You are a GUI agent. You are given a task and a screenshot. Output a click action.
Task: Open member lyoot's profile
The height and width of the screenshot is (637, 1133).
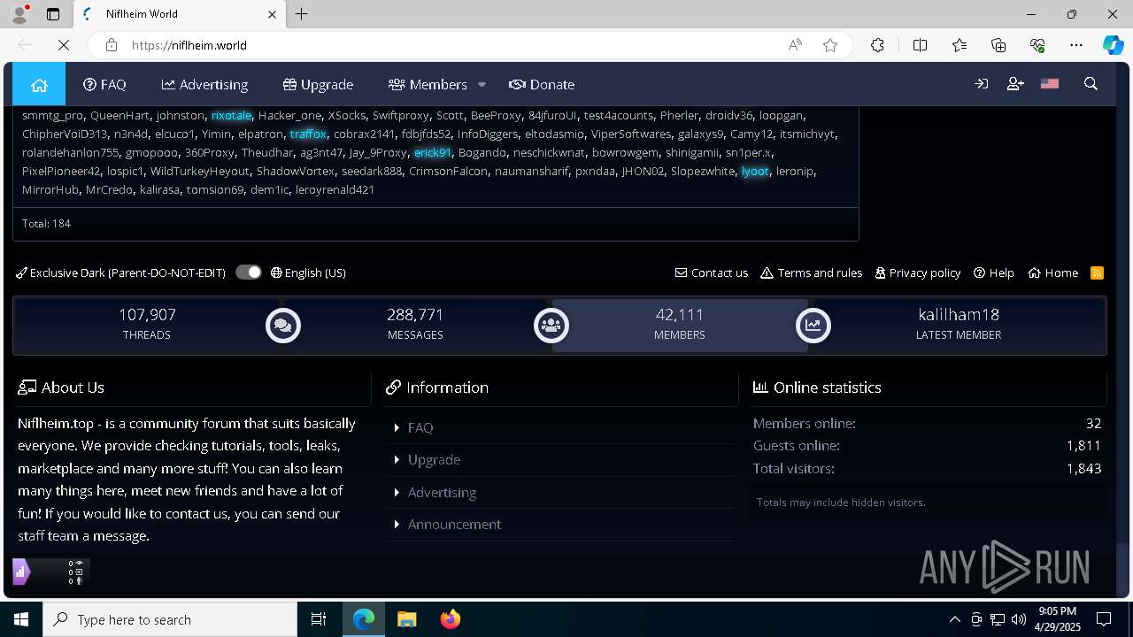click(x=755, y=171)
